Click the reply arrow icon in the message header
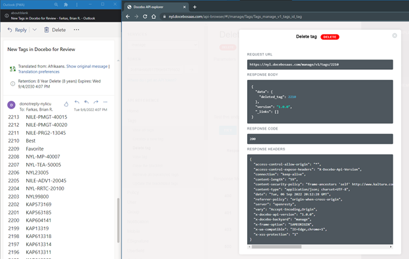The width and height of the screenshot is (409, 259). point(77,102)
